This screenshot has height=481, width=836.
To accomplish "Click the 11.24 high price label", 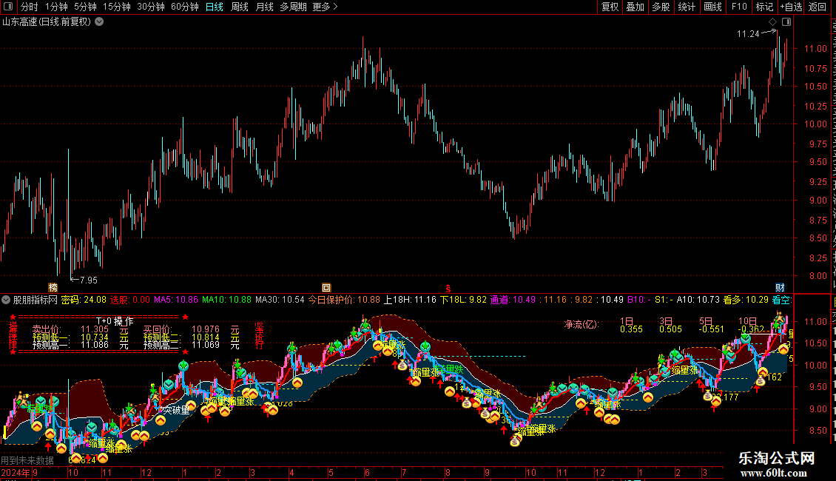I will pyautogui.click(x=747, y=34).
